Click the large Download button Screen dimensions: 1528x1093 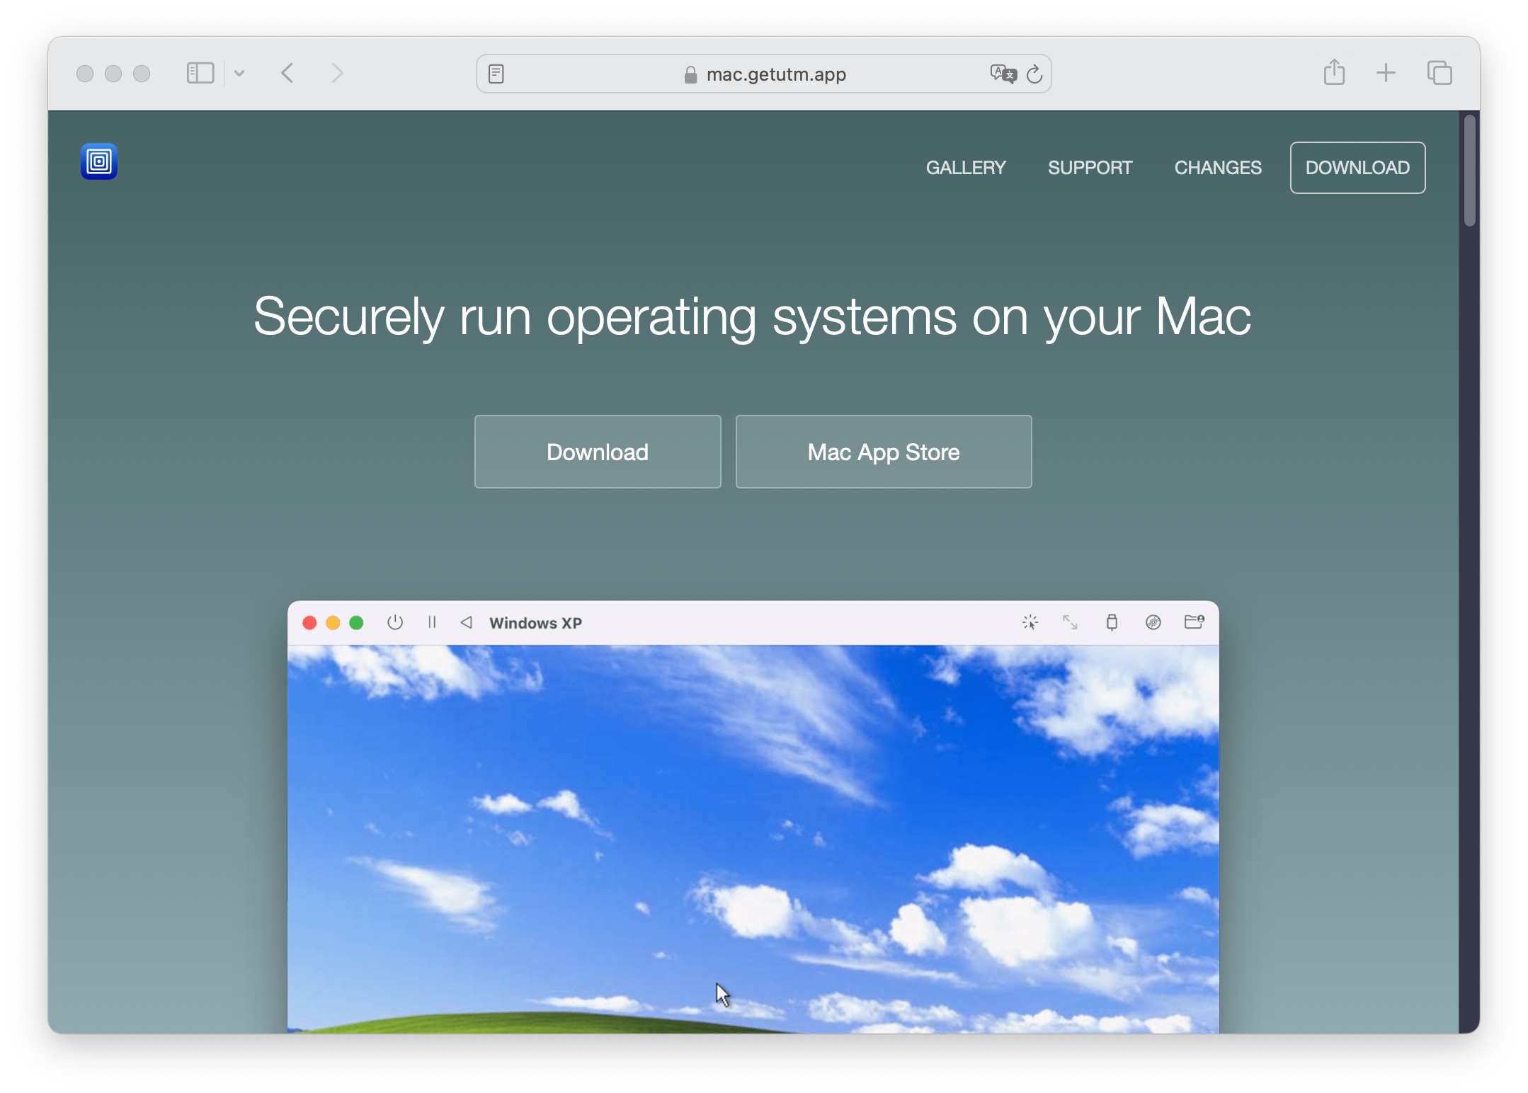598,452
